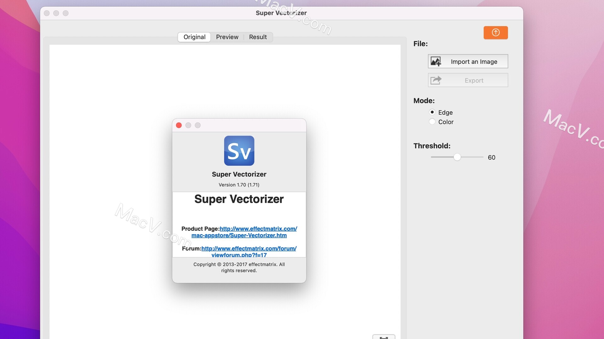Select the Color mode radio button
604x339 pixels.
pyautogui.click(x=432, y=121)
